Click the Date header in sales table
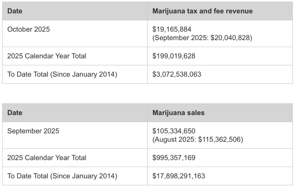The height and width of the screenshot is (187, 295). [15, 113]
